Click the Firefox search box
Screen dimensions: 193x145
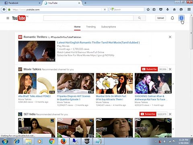point(127,10)
